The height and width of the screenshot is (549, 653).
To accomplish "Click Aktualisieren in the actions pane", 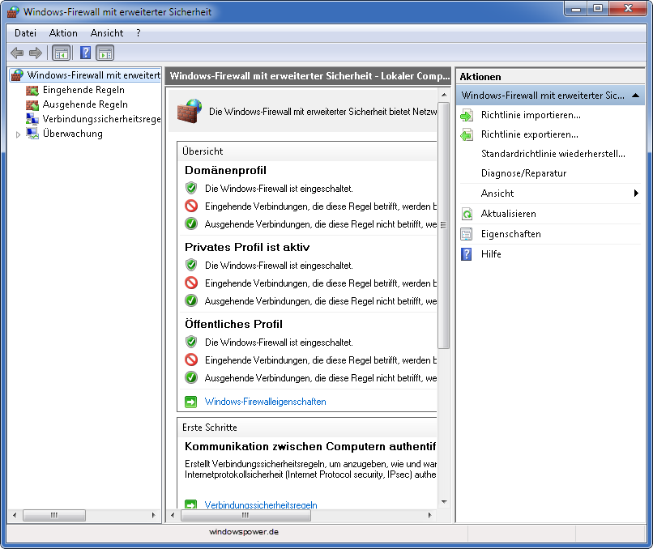I will point(509,214).
